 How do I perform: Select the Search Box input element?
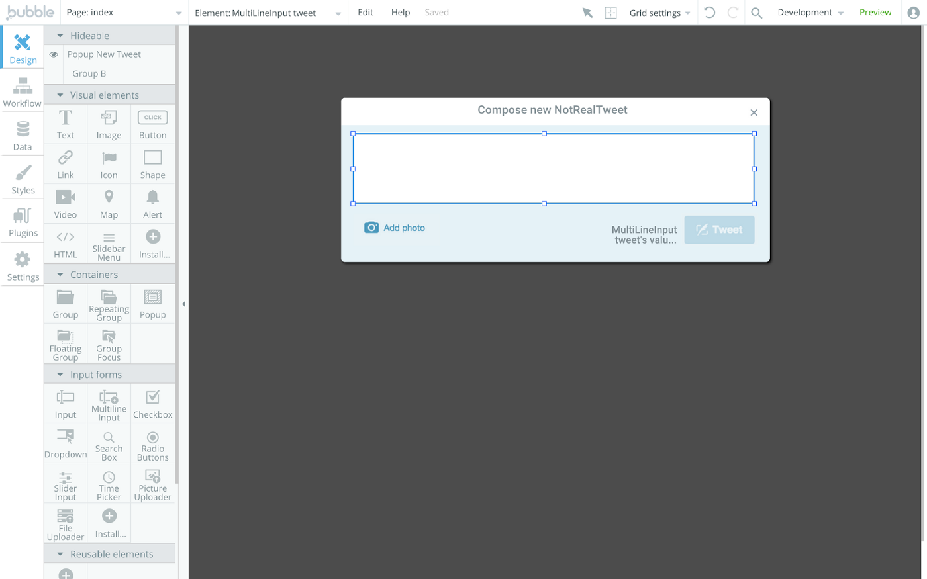109,443
